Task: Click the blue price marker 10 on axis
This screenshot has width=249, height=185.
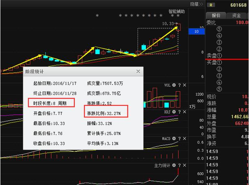Action: pyautogui.click(x=196, y=32)
